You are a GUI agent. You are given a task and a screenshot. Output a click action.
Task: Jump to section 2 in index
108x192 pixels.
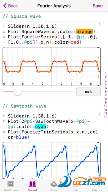click(x=106, y=77)
